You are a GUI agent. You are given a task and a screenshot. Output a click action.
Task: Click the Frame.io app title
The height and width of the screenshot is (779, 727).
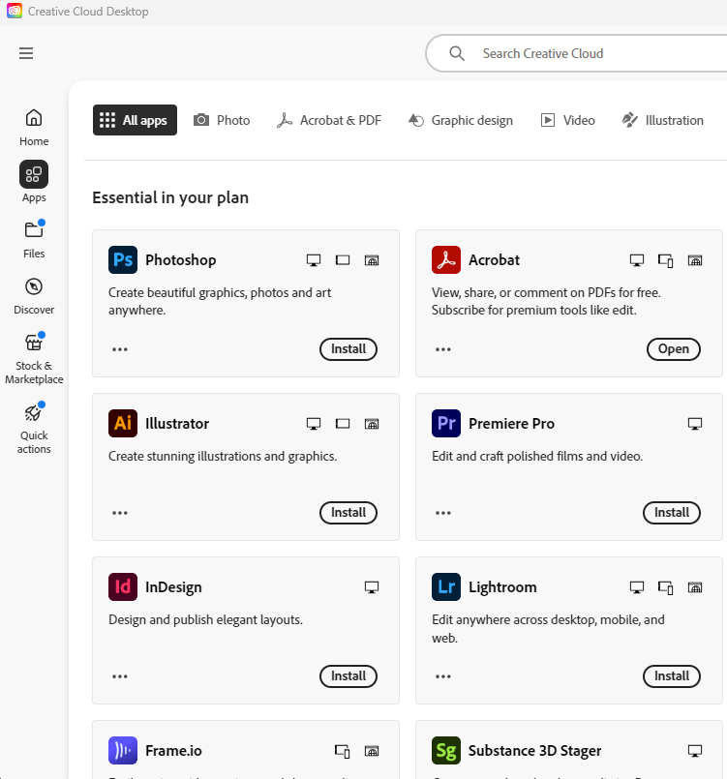point(173,750)
